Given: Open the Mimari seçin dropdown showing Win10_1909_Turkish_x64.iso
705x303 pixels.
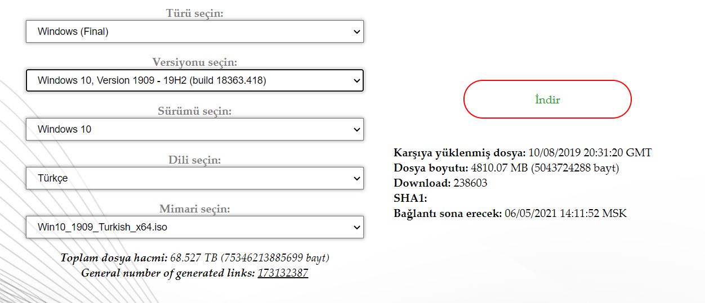Looking at the screenshot, I should 195,227.
